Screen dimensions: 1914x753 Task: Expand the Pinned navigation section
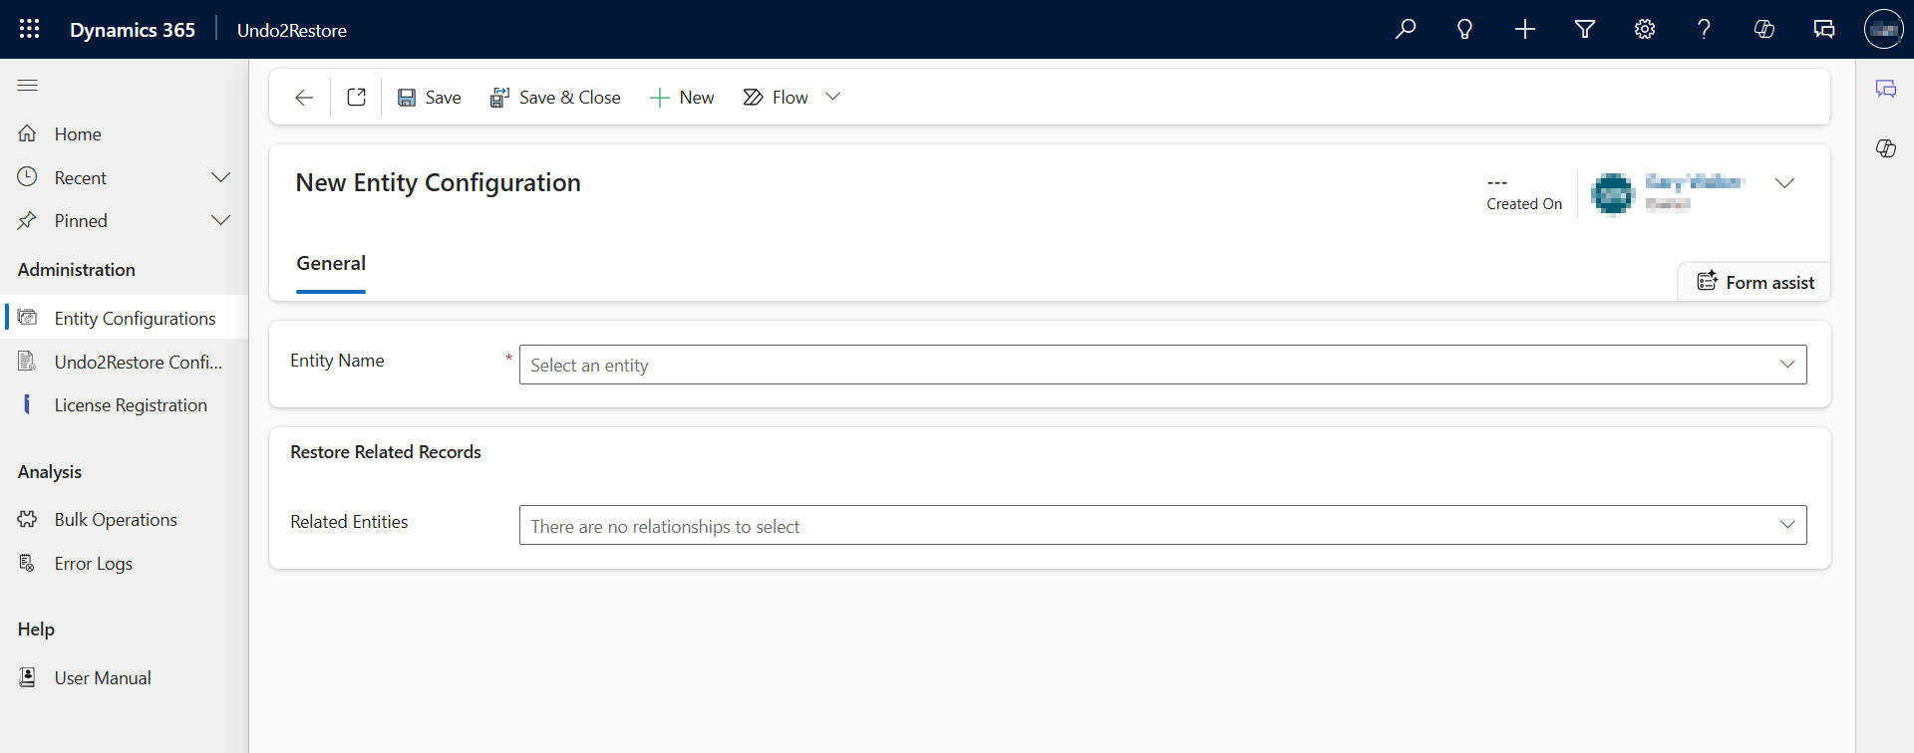(220, 220)
